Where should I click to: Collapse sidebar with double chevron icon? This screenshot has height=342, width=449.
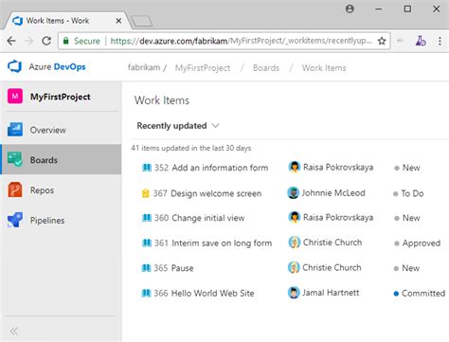tap(14, 332)
